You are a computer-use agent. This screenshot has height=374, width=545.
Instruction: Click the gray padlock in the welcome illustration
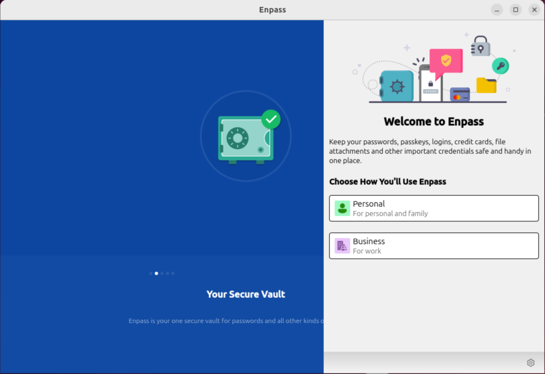pos(481,46)
